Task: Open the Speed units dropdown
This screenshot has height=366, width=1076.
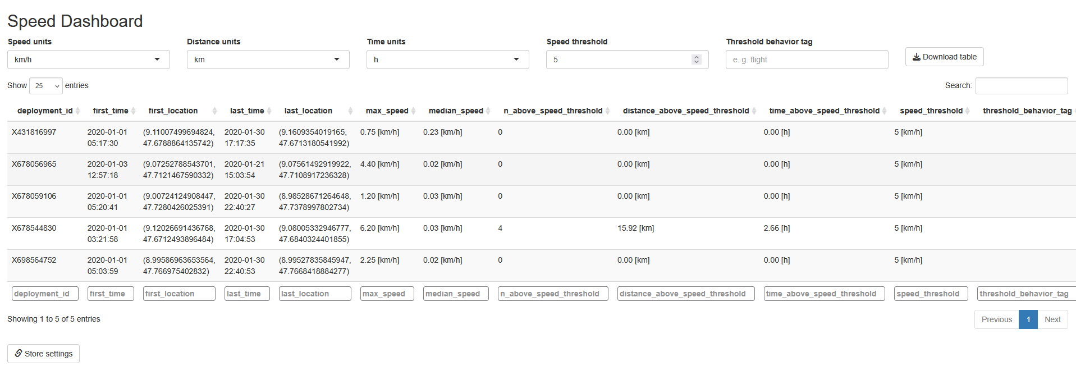Action: pyautogui.click(x=89, y=60)
